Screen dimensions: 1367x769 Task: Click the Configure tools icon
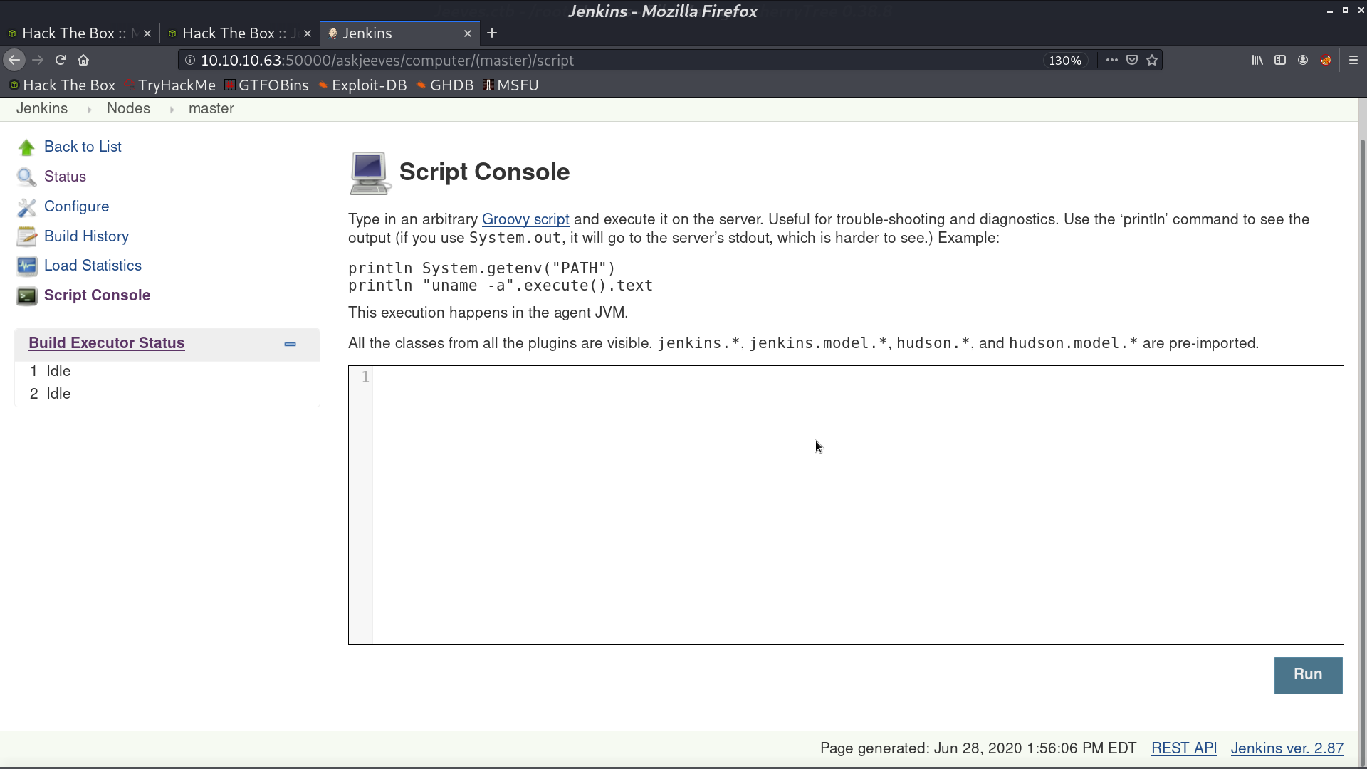[26, 207]
